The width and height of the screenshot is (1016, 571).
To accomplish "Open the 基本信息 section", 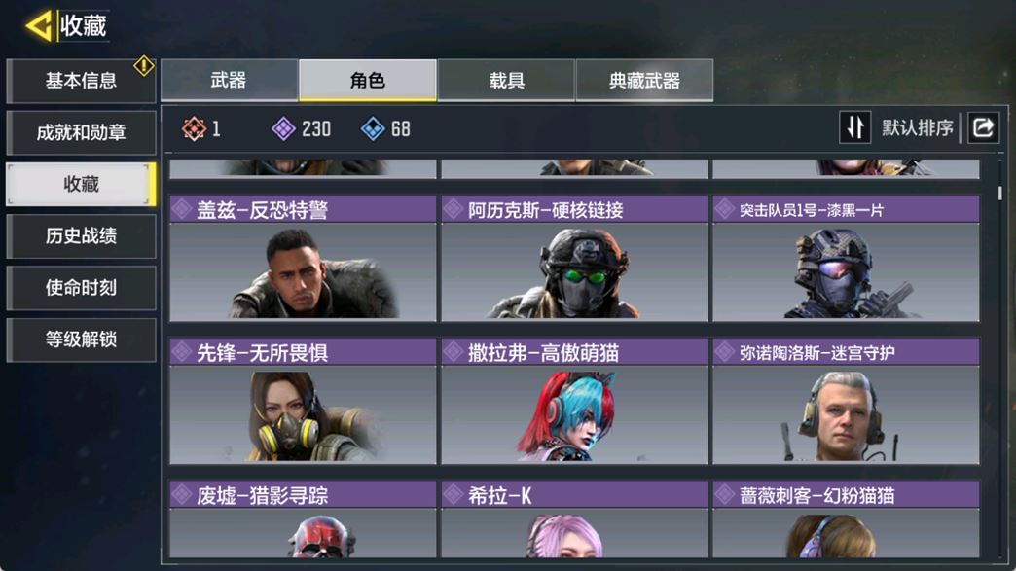I will [x=81, y=81].
